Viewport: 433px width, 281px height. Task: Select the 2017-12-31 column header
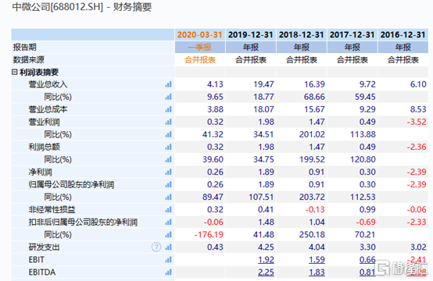[x=352, y=35]
